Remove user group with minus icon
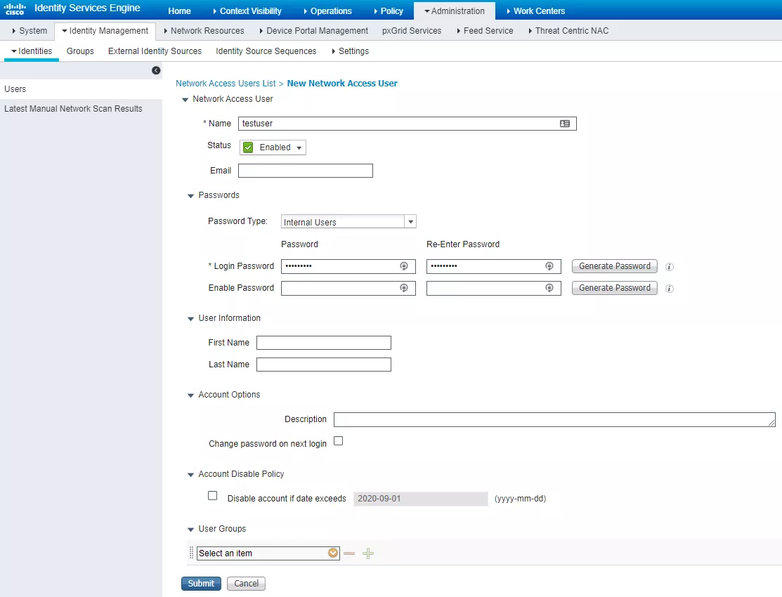Screen dimensions: 782x597 (x=349, y=553)
